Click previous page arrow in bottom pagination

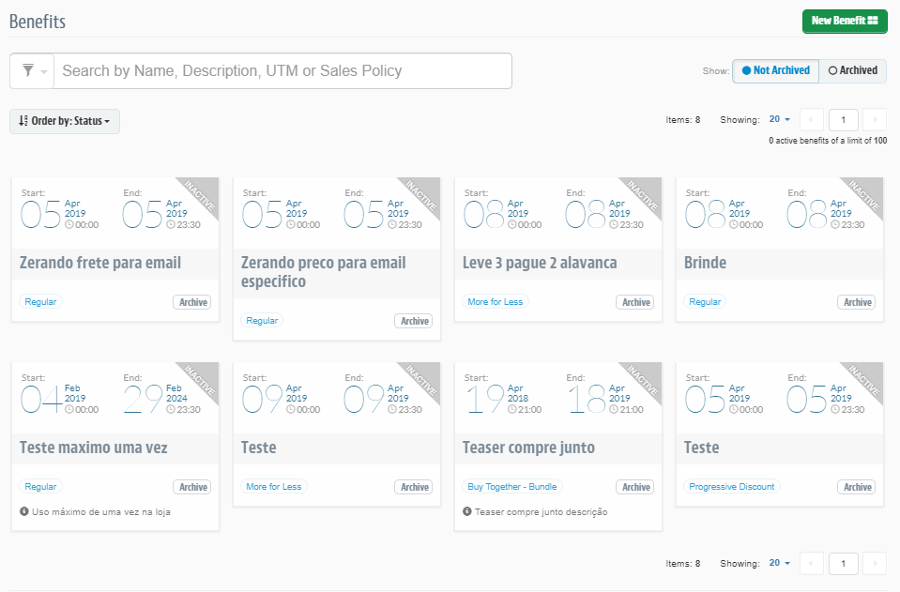click(812, 563)
